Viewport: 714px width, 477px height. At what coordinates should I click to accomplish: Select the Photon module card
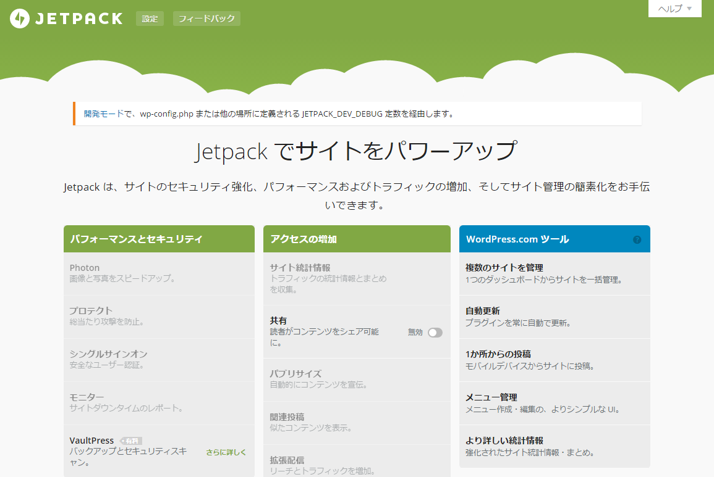coord(159,272)
